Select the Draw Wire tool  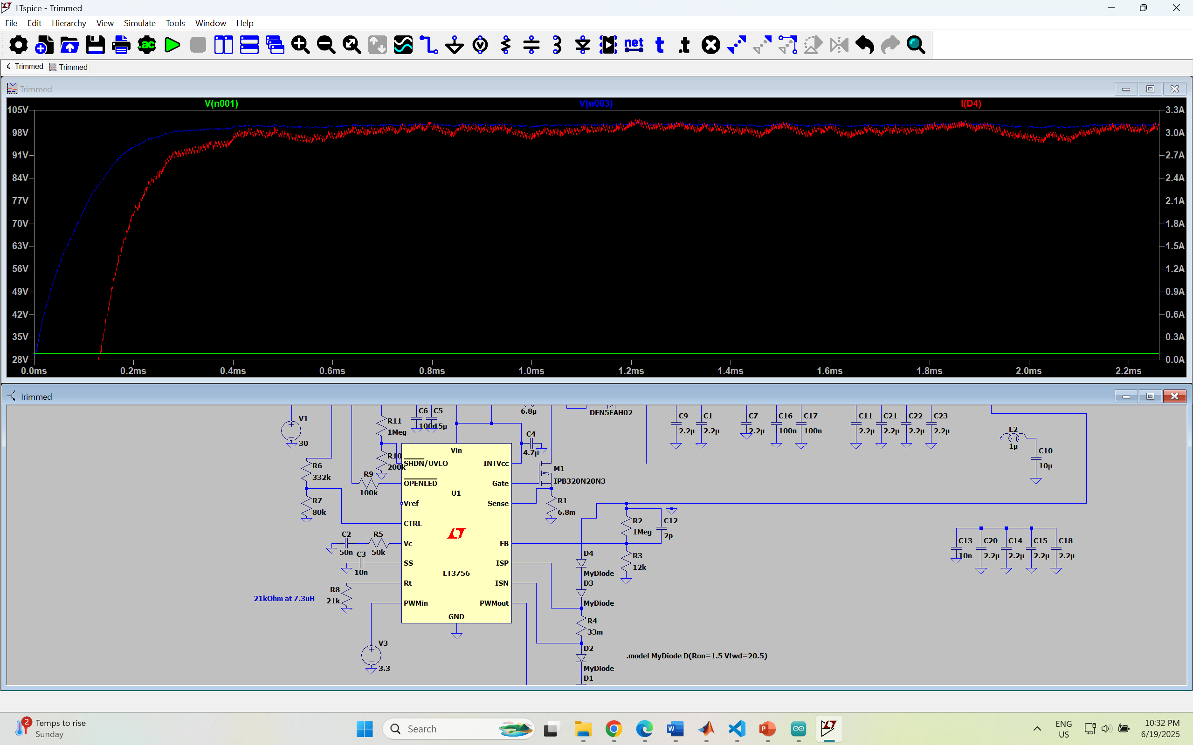click(x=429, y=45)
